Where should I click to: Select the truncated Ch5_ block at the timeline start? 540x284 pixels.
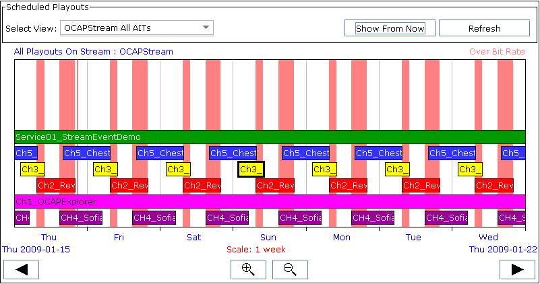(26, 153)
